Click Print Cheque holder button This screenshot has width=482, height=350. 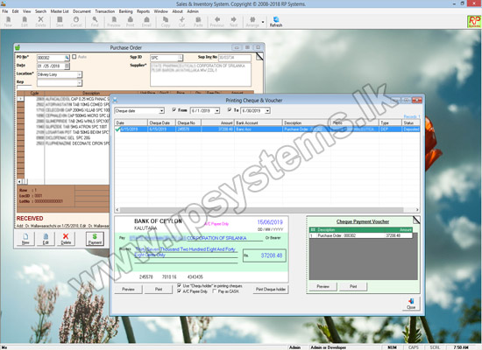(271, 290)
